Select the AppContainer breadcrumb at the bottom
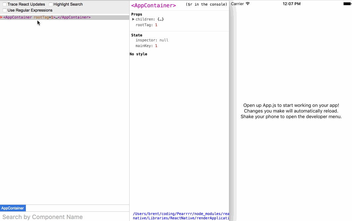352x221 pixels. point(13,208)
